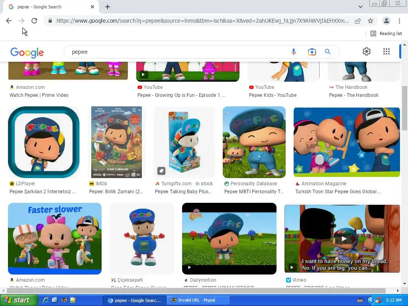This screenshot has width=408, height=306.
Task: Open the Faster slower thumbnail
Action: [55, 239]
